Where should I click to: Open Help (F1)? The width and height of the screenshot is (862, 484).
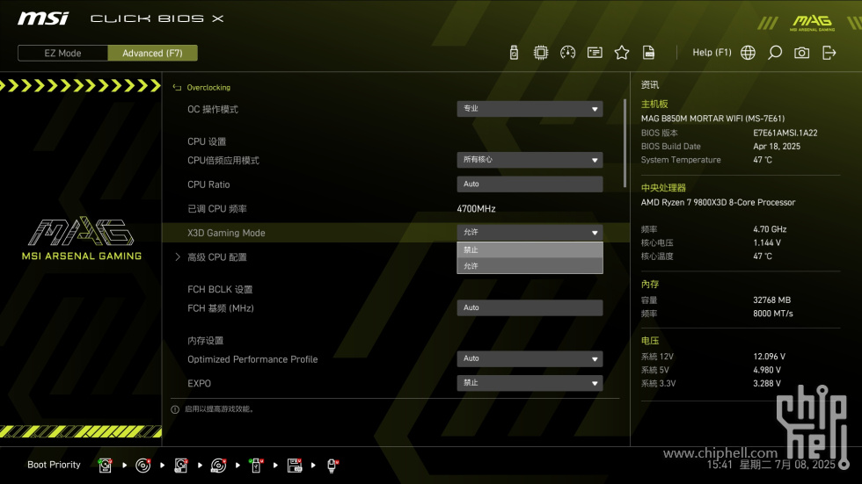pos(712,53)
